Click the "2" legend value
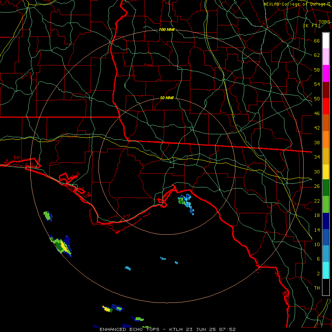Viewport: 332px width, 332px height. coord(318,273)
